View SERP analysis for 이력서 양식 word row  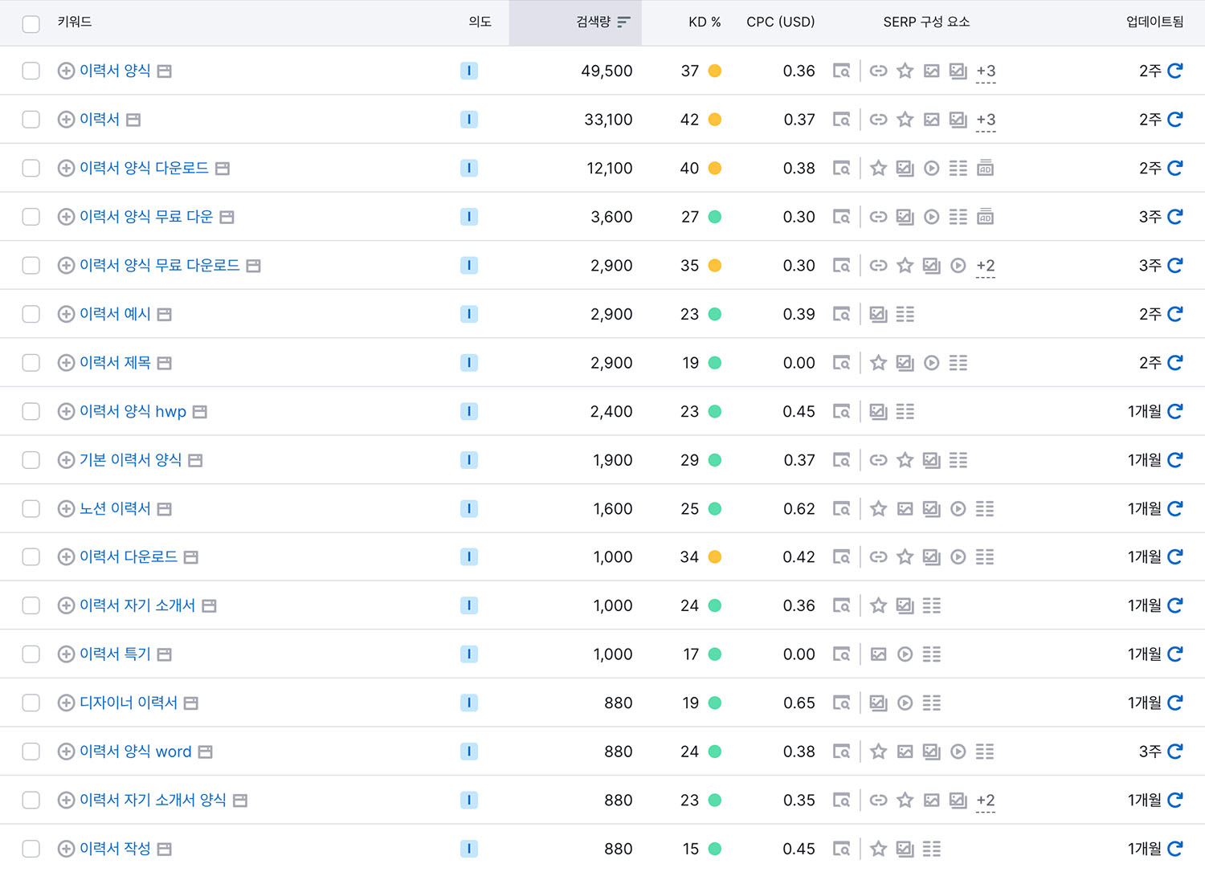(841, 752)
